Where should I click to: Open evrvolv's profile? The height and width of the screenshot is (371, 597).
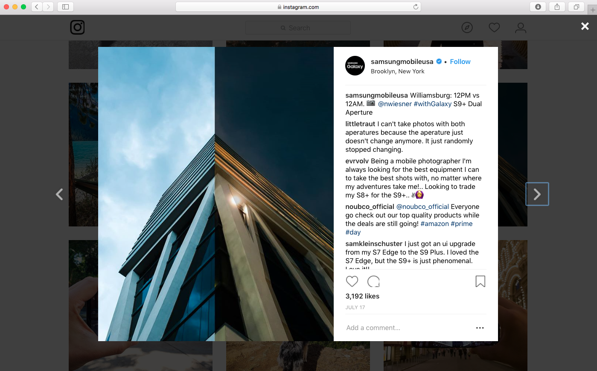(x=357, y=161)
